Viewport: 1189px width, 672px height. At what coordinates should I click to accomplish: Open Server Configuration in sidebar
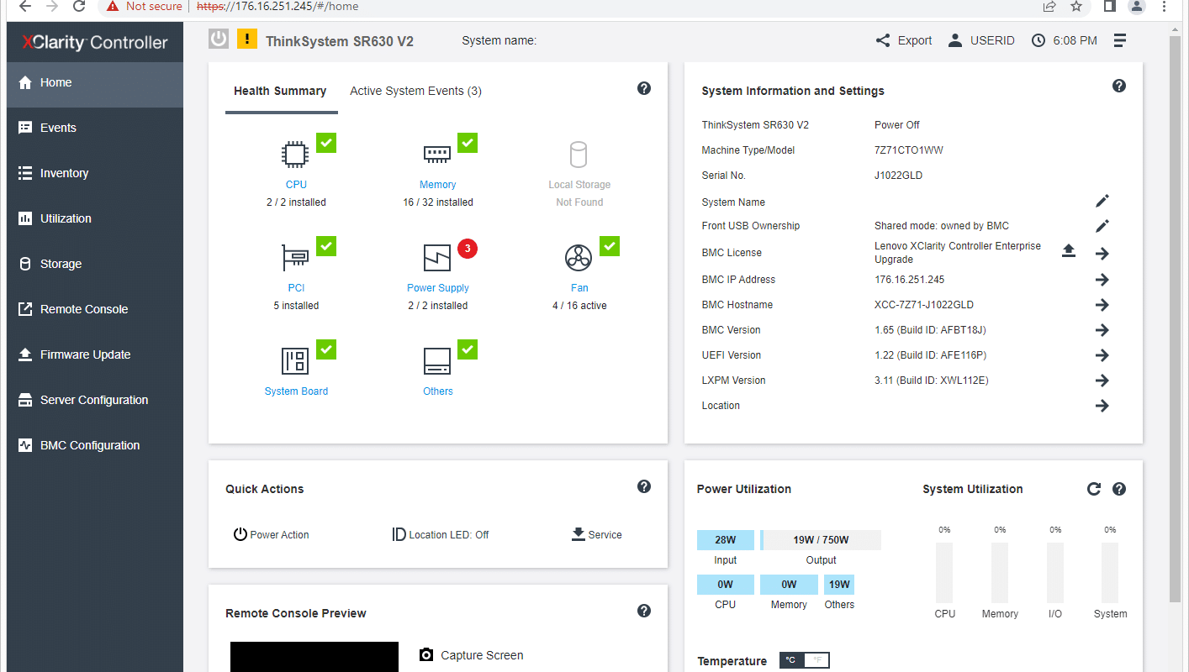[x=95, y=400]
